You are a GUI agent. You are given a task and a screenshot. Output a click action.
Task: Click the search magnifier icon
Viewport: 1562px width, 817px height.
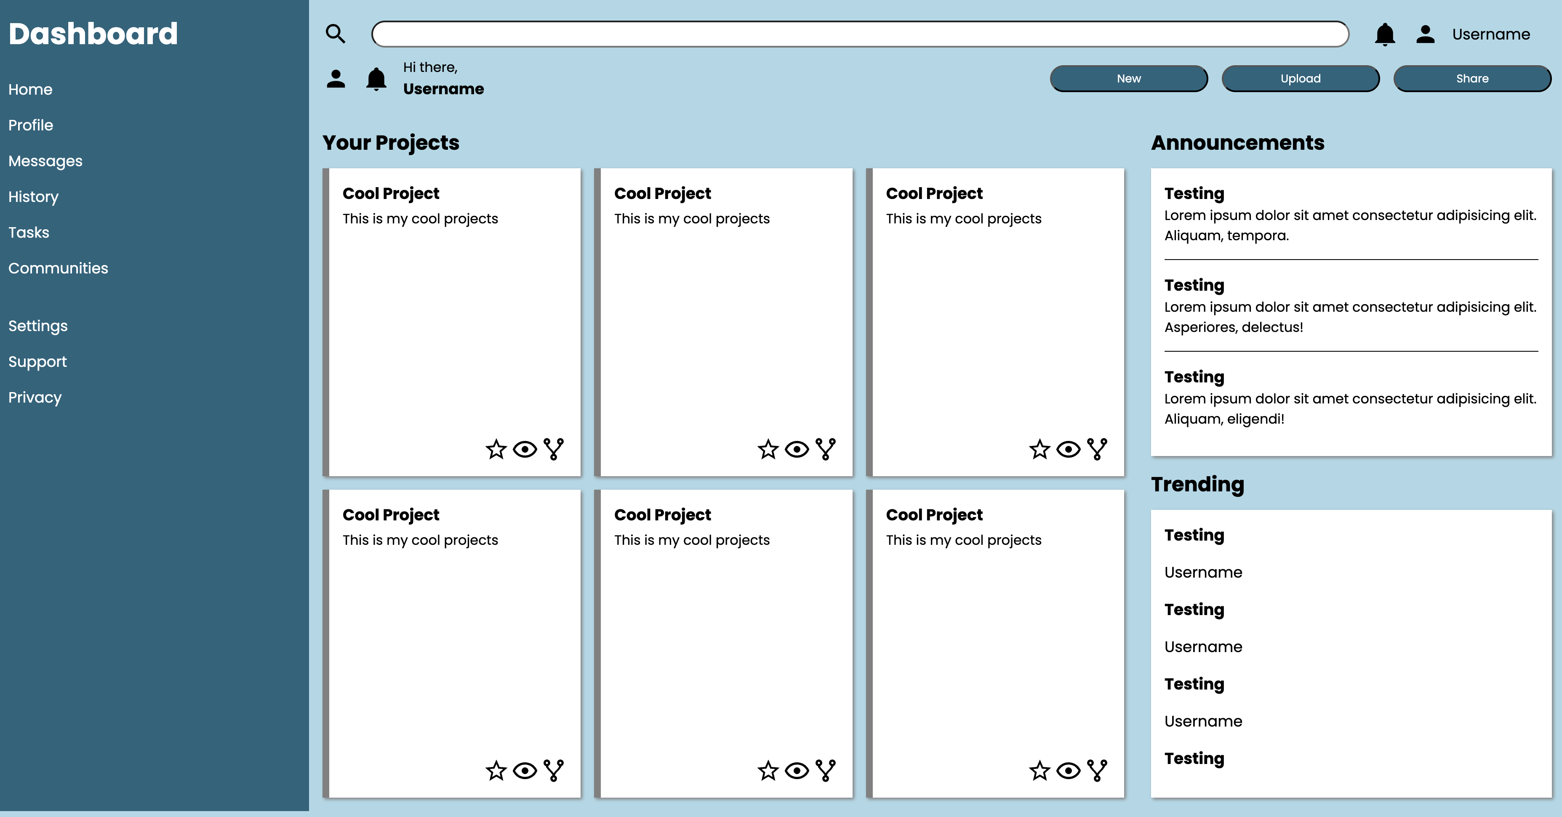pyautogui.click(x=335, y=34)
